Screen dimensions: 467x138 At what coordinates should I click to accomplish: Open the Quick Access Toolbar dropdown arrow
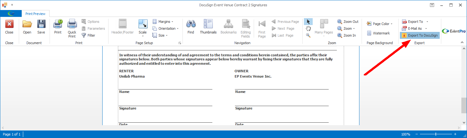(x=12, y=5)
